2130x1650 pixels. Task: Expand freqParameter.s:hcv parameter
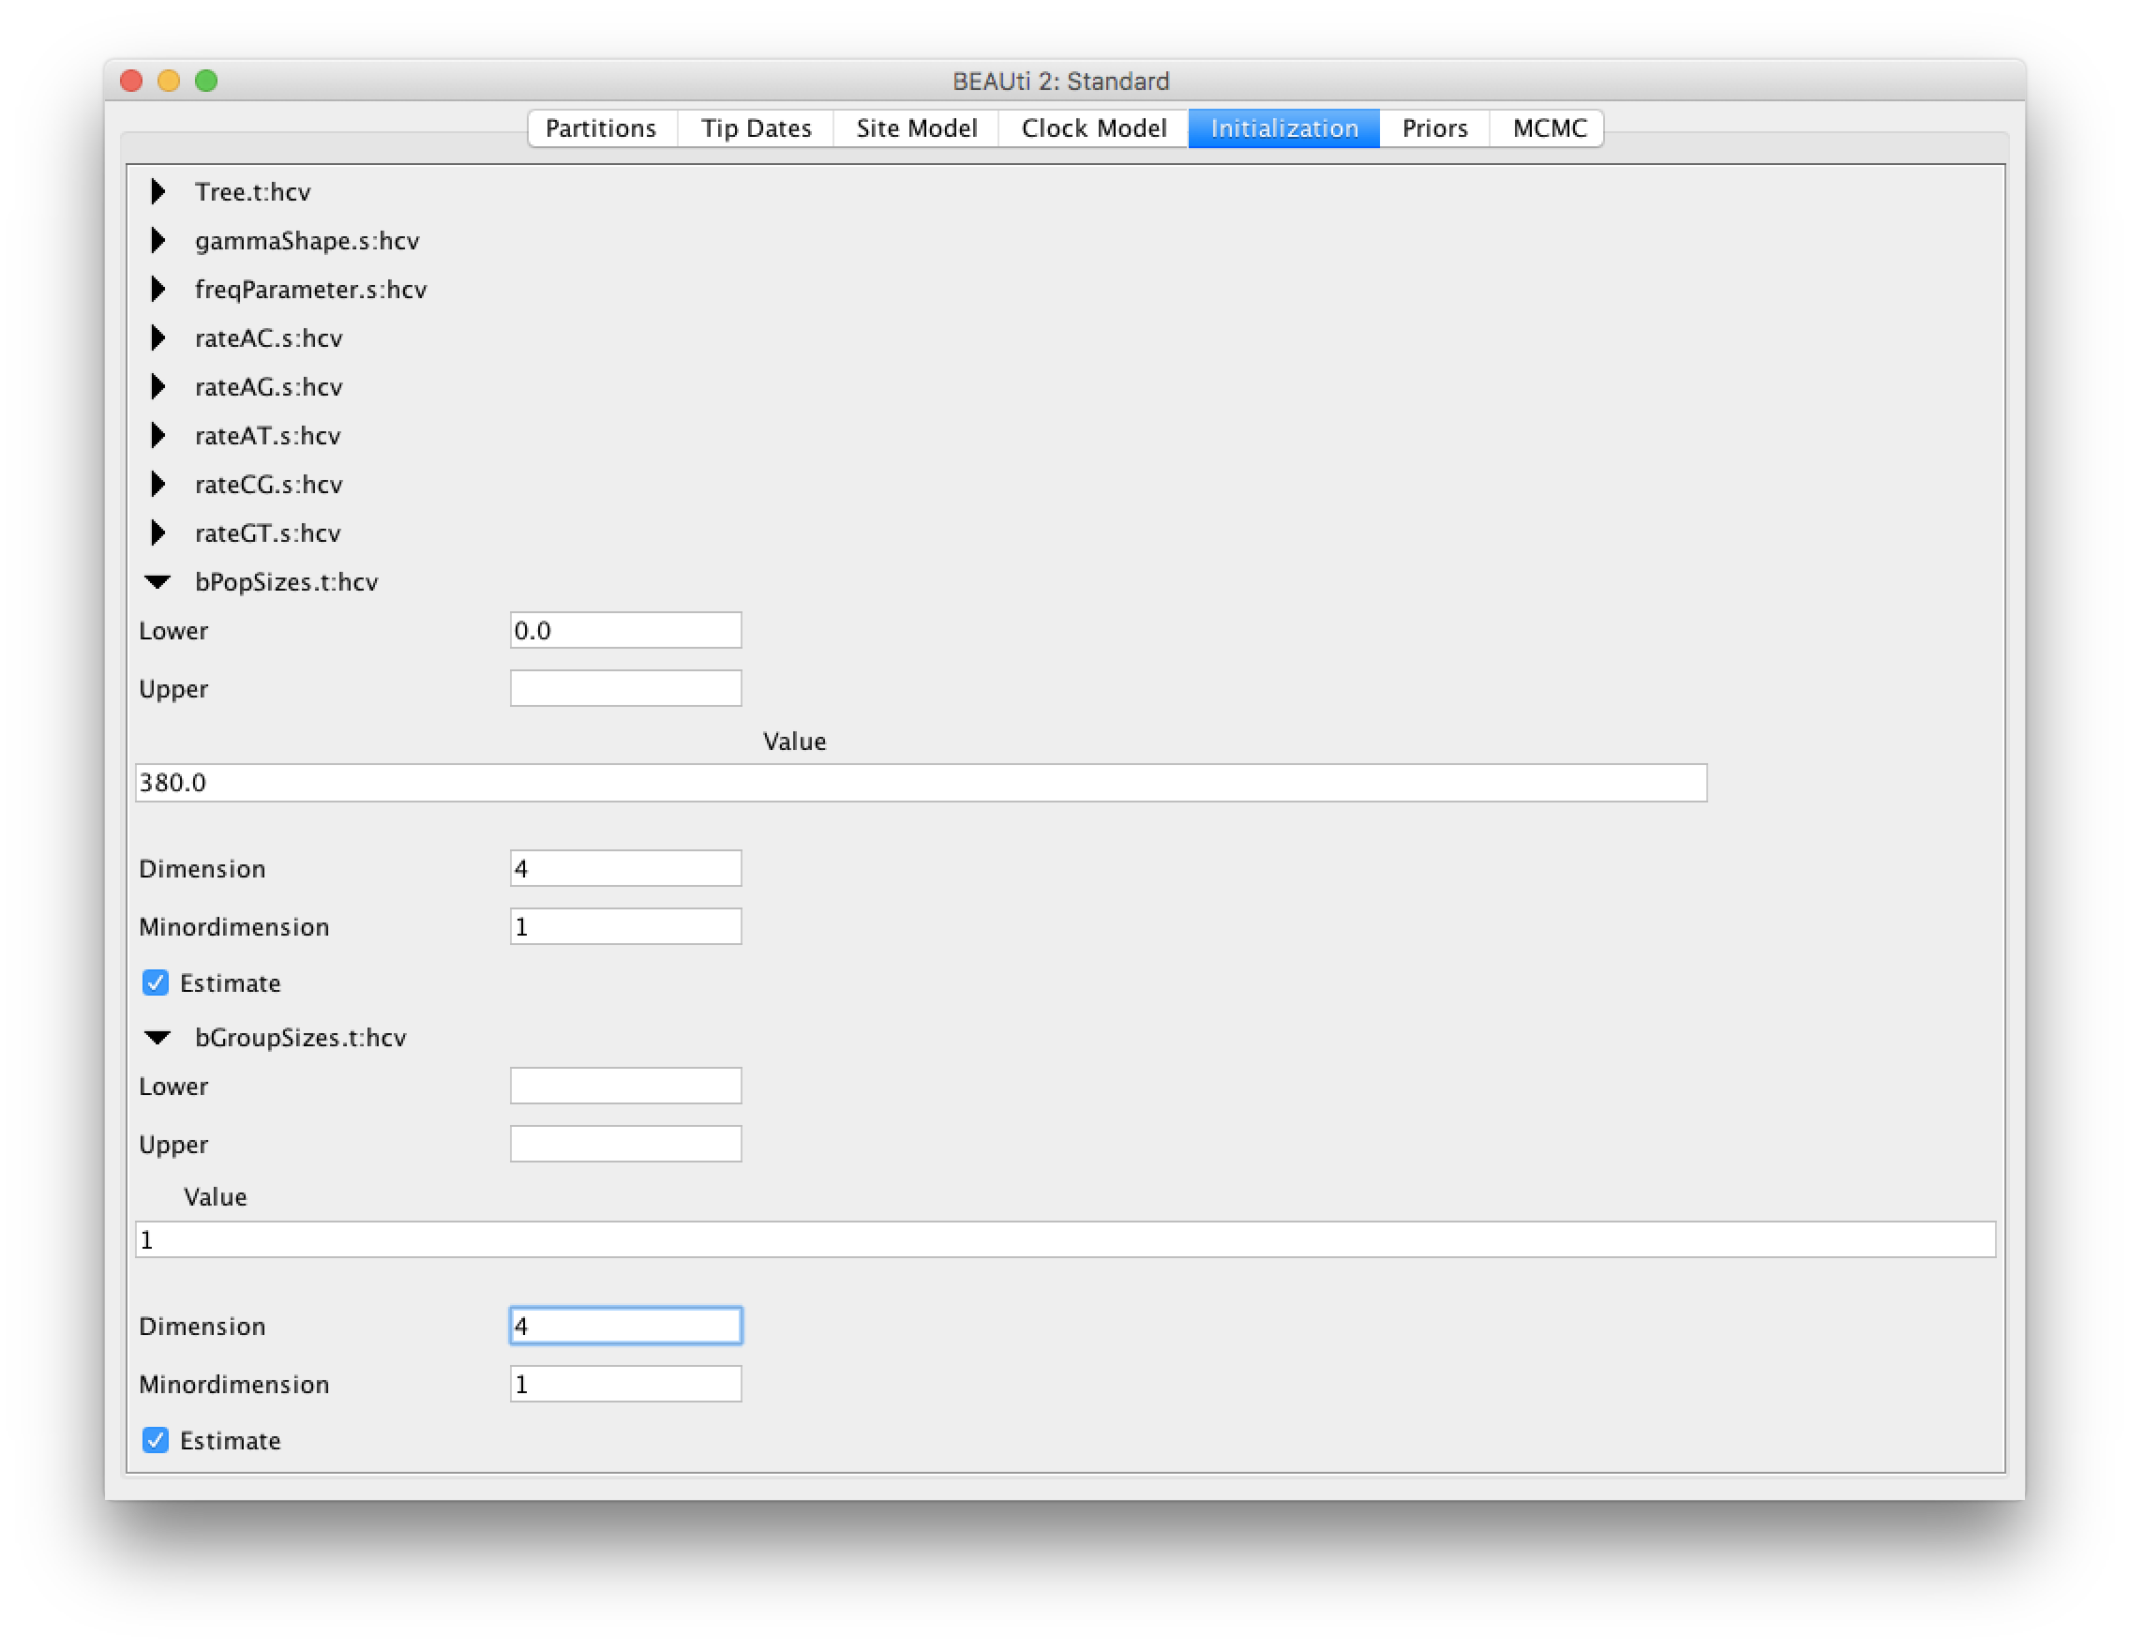point(158,290)
